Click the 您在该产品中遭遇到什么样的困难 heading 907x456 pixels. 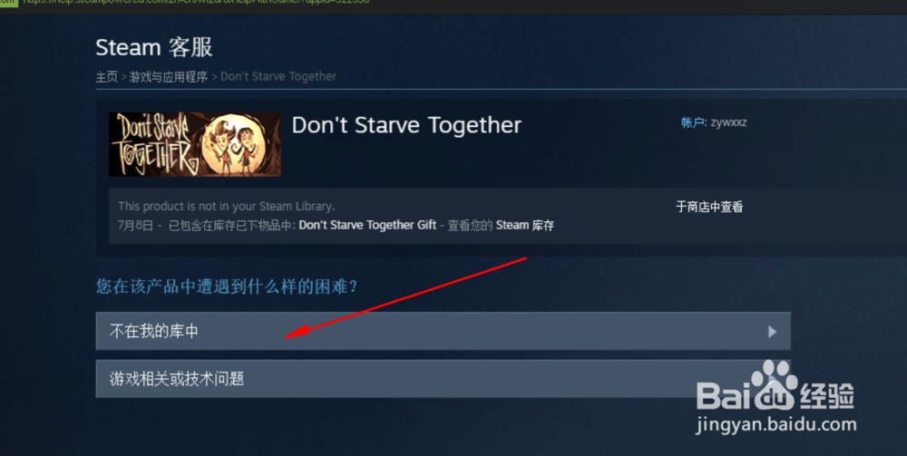coord(227,286)
